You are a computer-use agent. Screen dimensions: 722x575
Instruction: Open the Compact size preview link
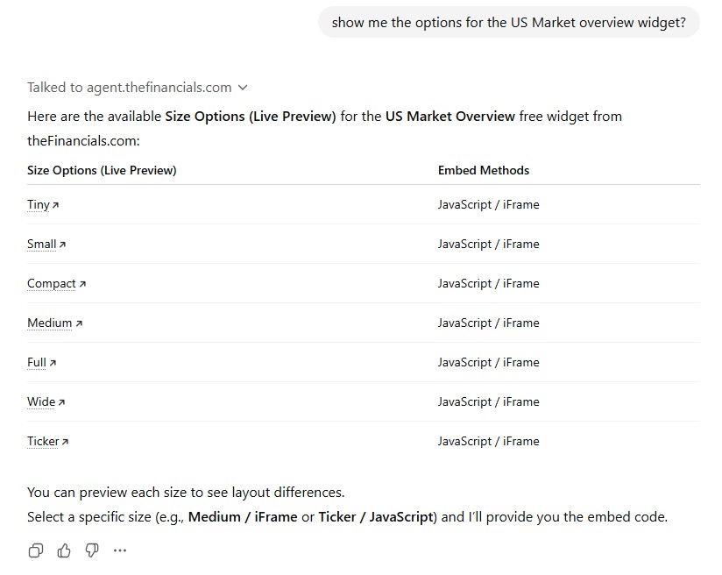point(52,283)
